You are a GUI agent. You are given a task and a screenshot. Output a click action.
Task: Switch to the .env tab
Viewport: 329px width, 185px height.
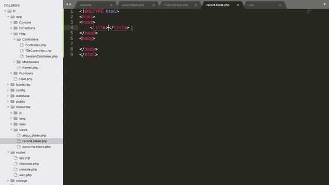pyautogui.click(x=251, y=5)
